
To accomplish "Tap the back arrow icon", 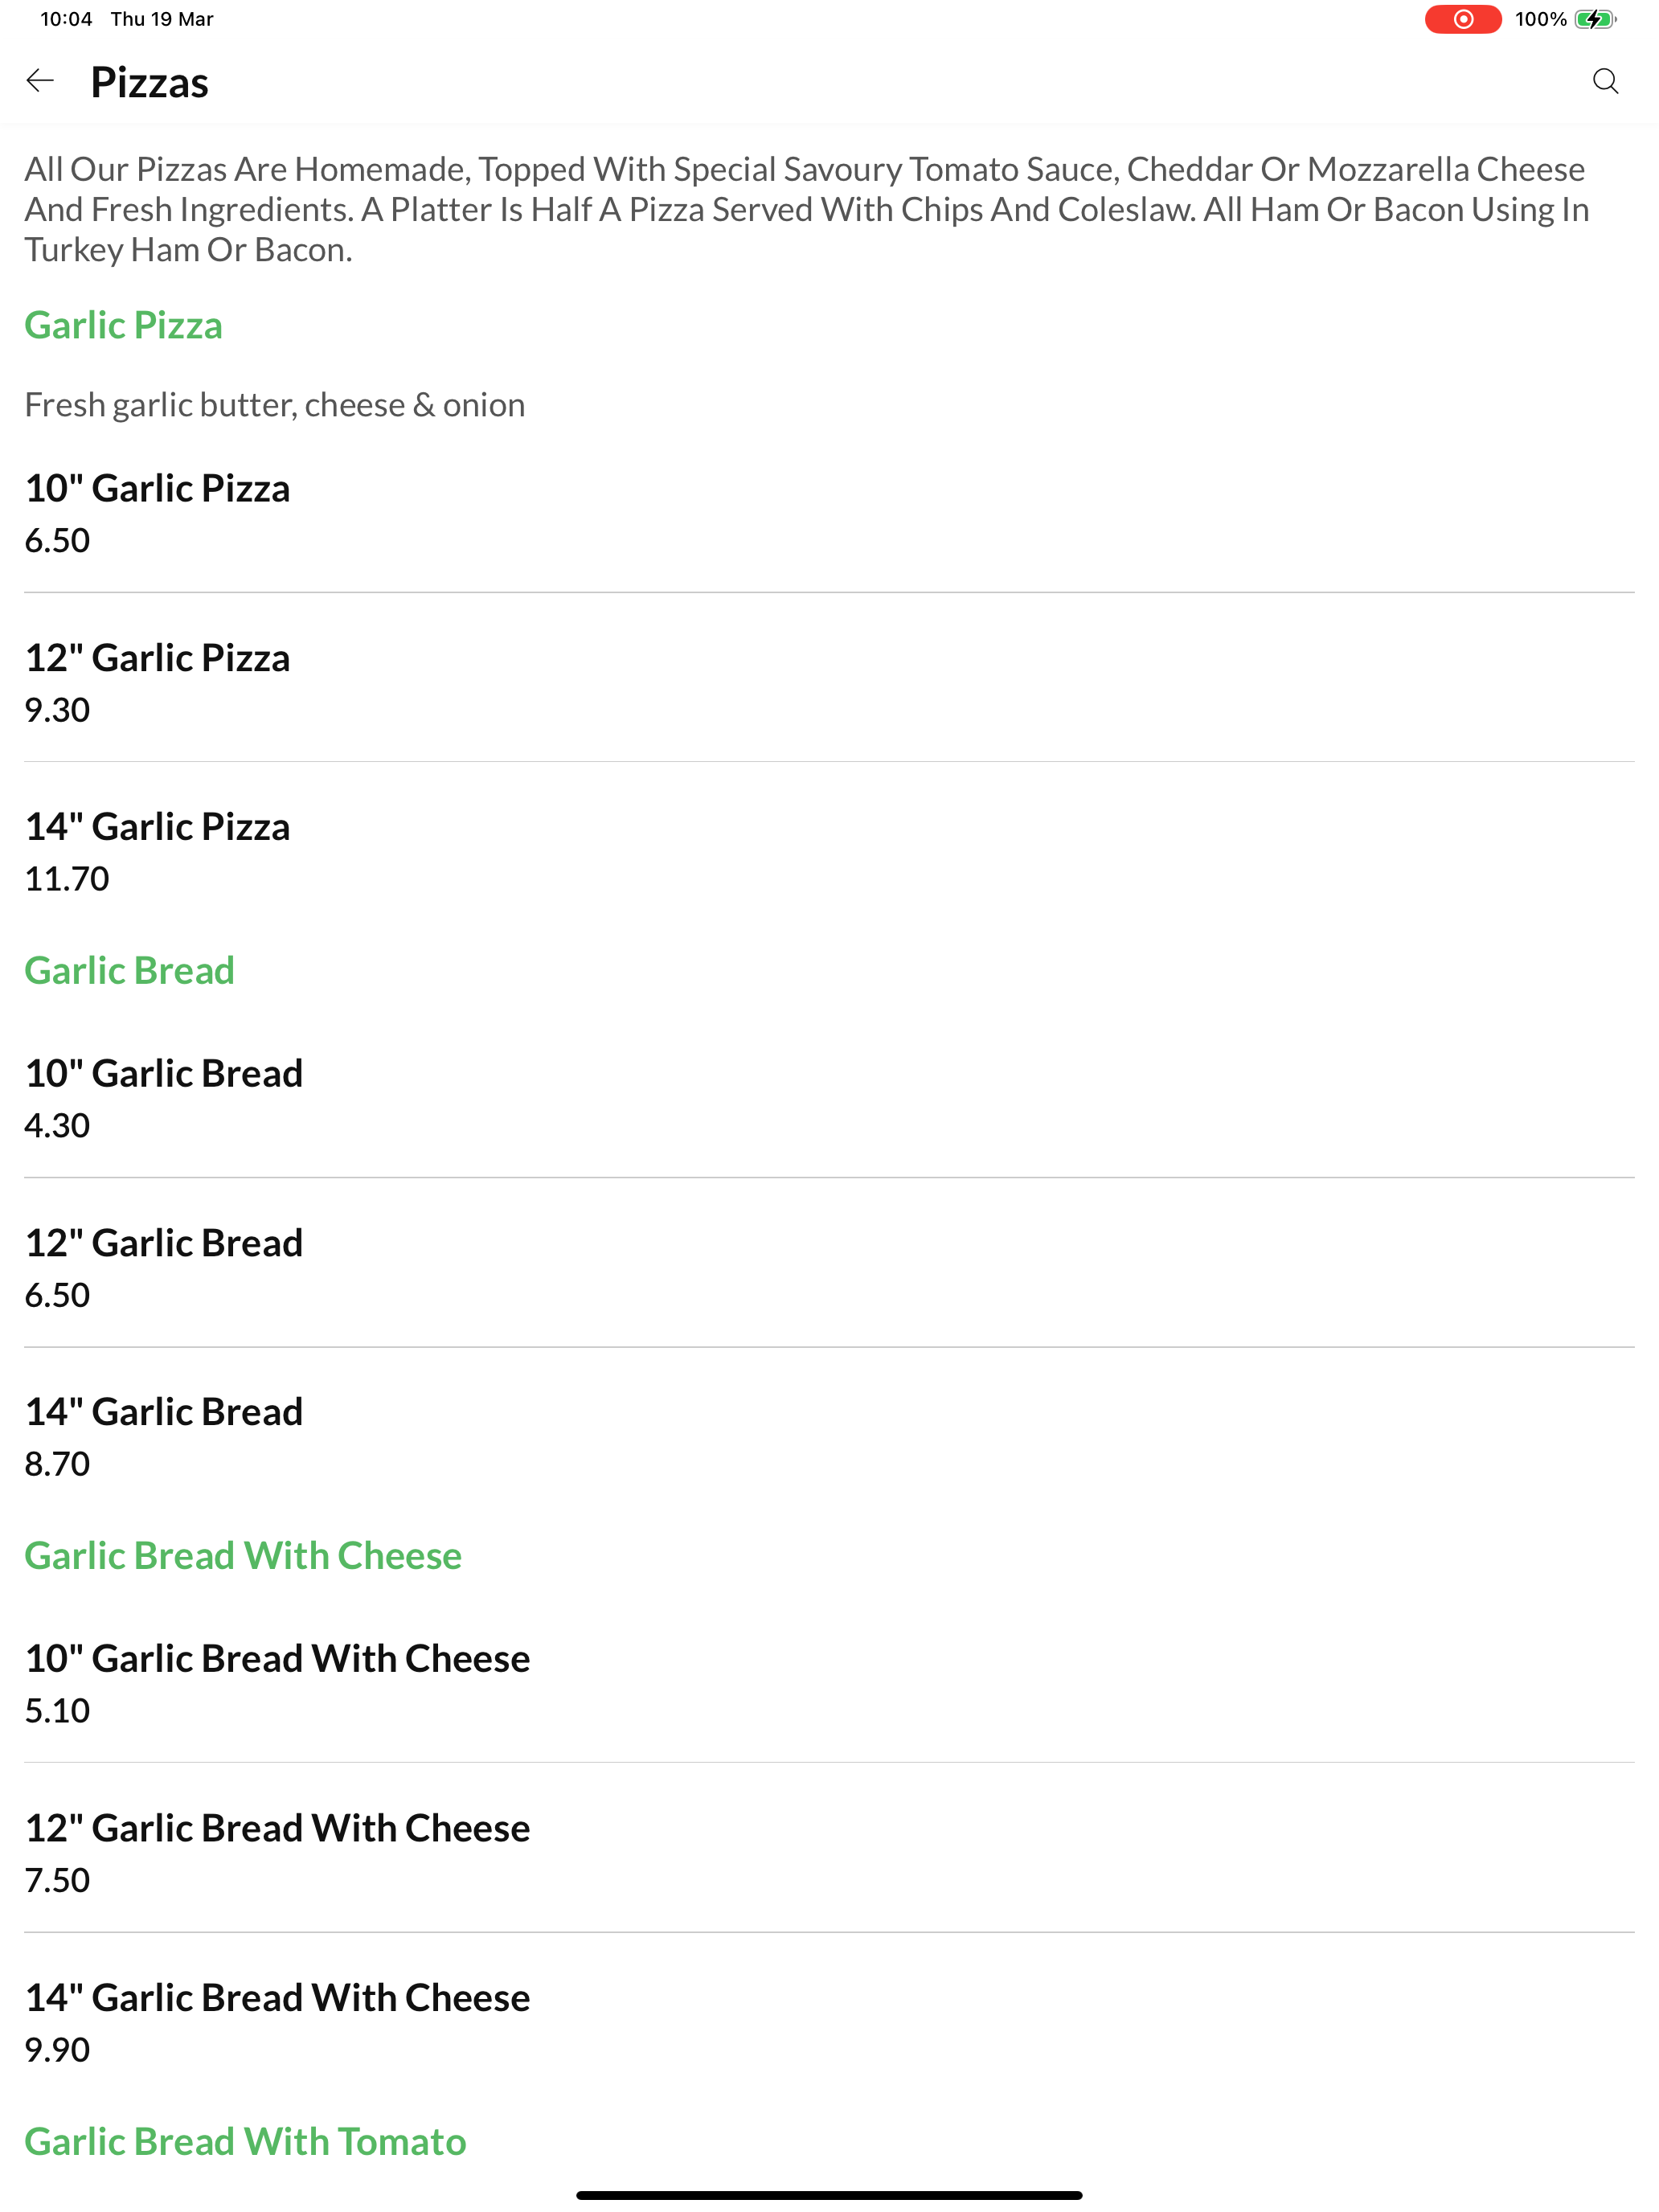I will (x=40, y=81).
